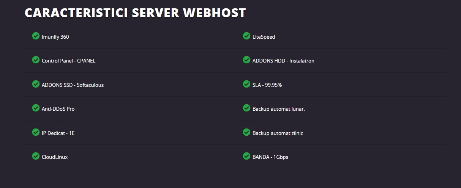461x188 pixels.
Task: Click the Caracteristici Server Webhost heading
Action: pos(135,13)
